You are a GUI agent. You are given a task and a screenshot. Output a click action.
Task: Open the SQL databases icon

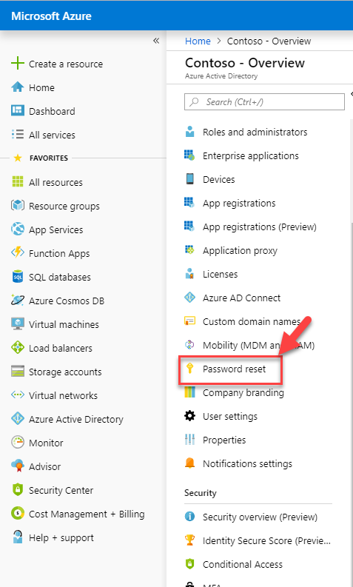pyautogui.click(x=18, y=277)
